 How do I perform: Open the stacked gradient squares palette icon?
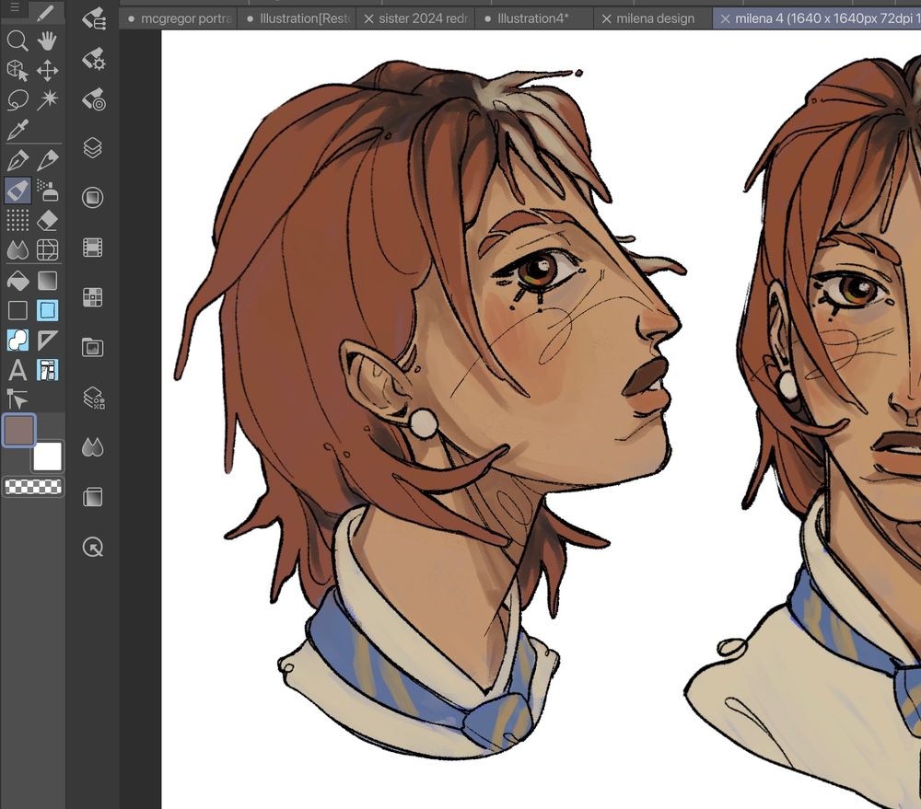(x=93, y=497)
